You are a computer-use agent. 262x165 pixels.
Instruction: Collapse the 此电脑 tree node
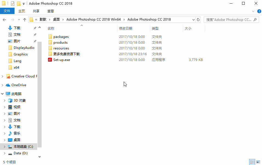coord(2,93)
